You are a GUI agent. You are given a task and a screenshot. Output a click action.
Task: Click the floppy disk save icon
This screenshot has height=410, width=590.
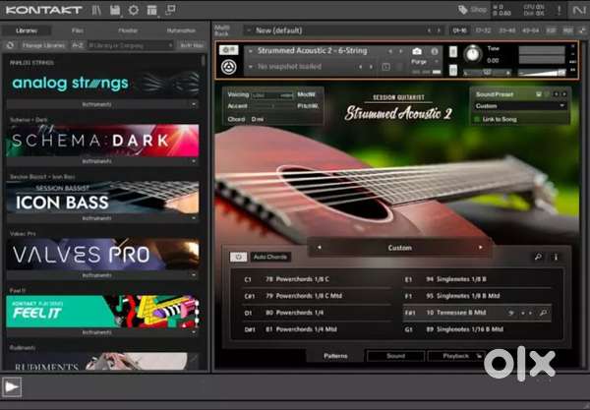[115, 10]
